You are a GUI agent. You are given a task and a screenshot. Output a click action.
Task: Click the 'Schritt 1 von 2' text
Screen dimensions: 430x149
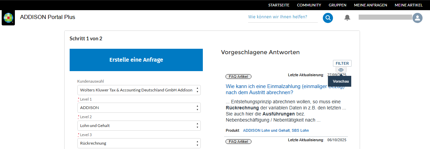(86, 39)
